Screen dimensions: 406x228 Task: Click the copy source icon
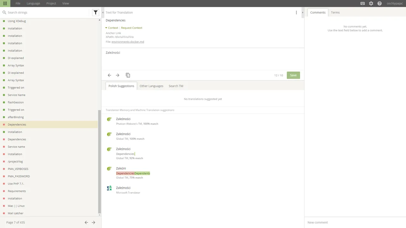[128, 75]
